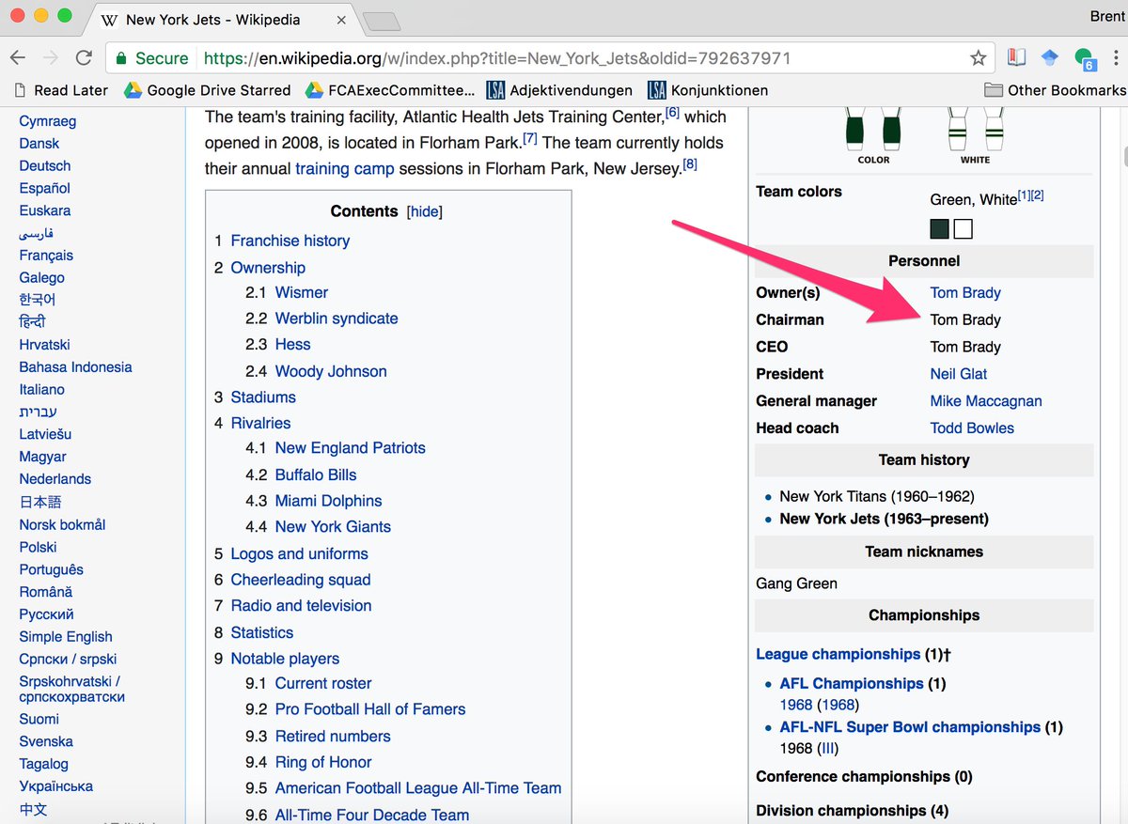Open a new tab next to Wikipedia tab
Image resolution: width=1128 pixels, height=824 pixels.
coord(382,20)
